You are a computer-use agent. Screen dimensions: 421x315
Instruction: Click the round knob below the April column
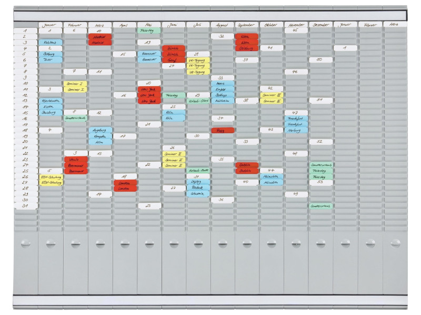[x=125, y=244]
